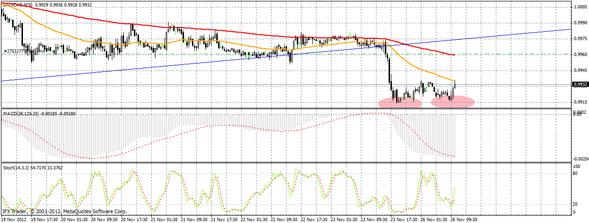Select the current price tag 0.9932
Screen dimensions: 589x223
pos(580,84)
